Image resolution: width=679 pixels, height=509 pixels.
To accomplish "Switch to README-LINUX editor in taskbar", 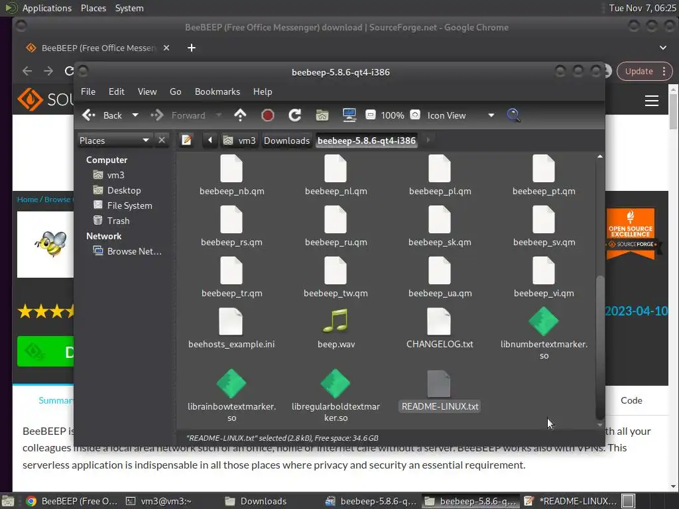I will pyautogui.click(x=570, y=501).
